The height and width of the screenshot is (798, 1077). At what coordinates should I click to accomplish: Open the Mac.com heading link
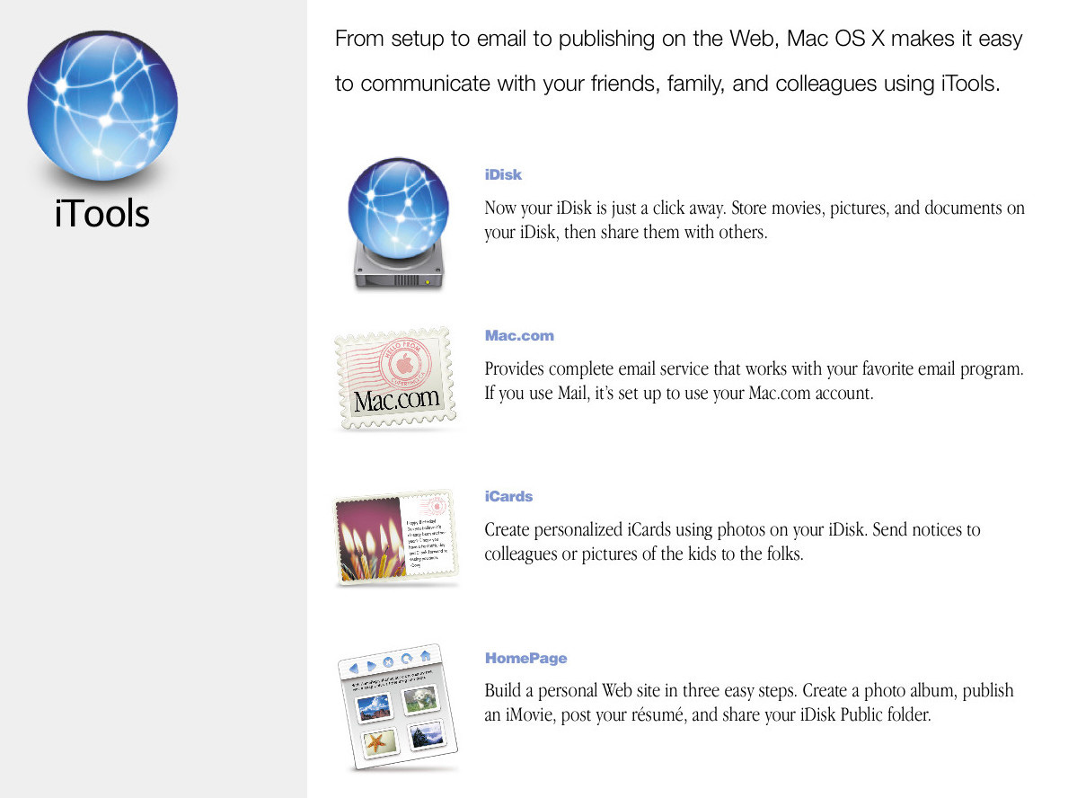click(519, 335)
